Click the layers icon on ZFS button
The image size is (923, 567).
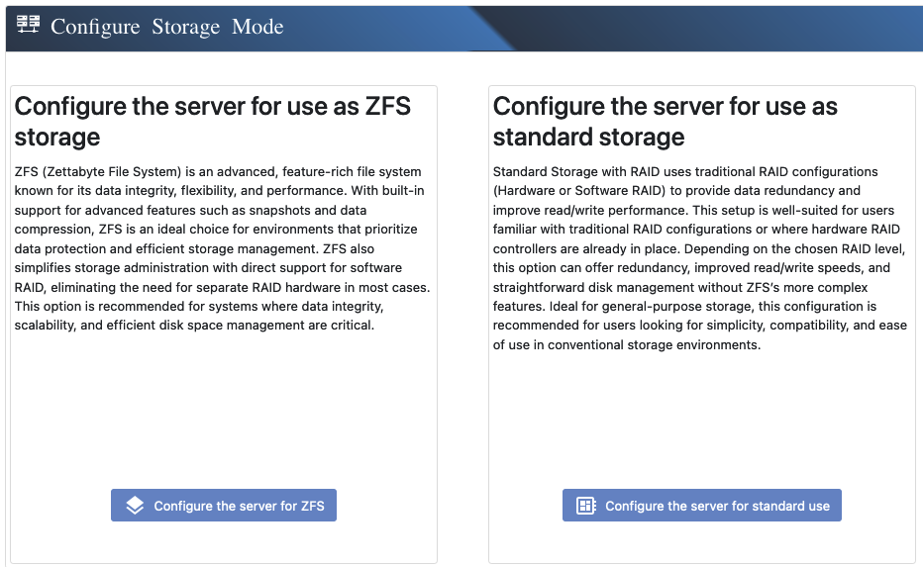pos(136,506)
